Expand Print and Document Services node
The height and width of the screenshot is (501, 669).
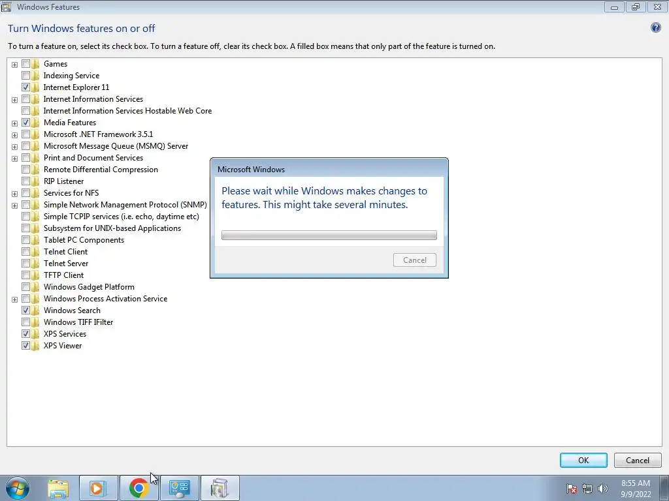click(14, 159)
